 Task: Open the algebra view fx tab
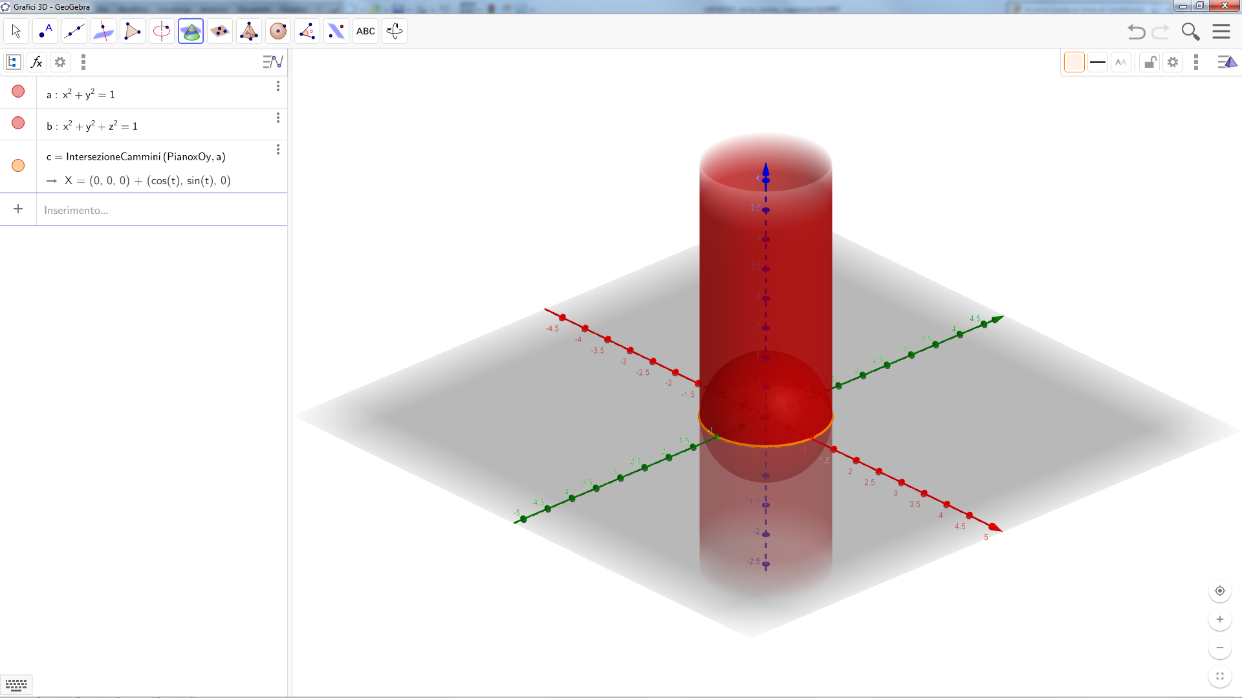click(x=37, y=63)
